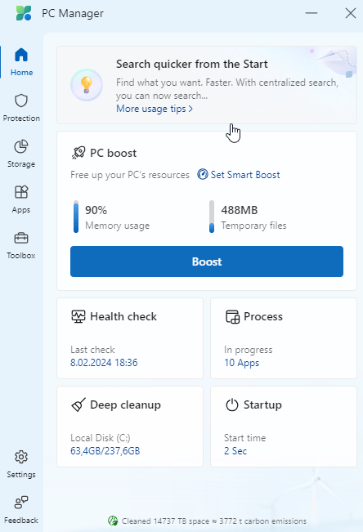Open the Process card
The height and width of the screenshot is (532, 363).
click(284, 338)
